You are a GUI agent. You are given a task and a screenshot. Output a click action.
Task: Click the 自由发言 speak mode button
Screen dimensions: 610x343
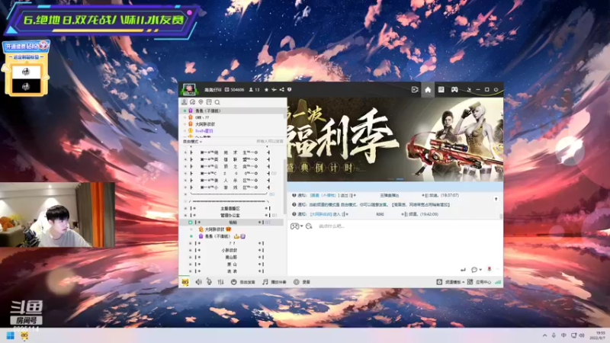click(243, 282)
